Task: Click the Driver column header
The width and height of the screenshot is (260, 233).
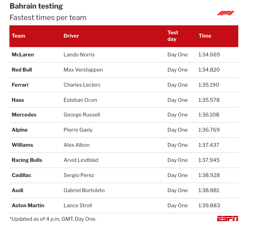Action: pyautogui.click(x=71, y=36)
